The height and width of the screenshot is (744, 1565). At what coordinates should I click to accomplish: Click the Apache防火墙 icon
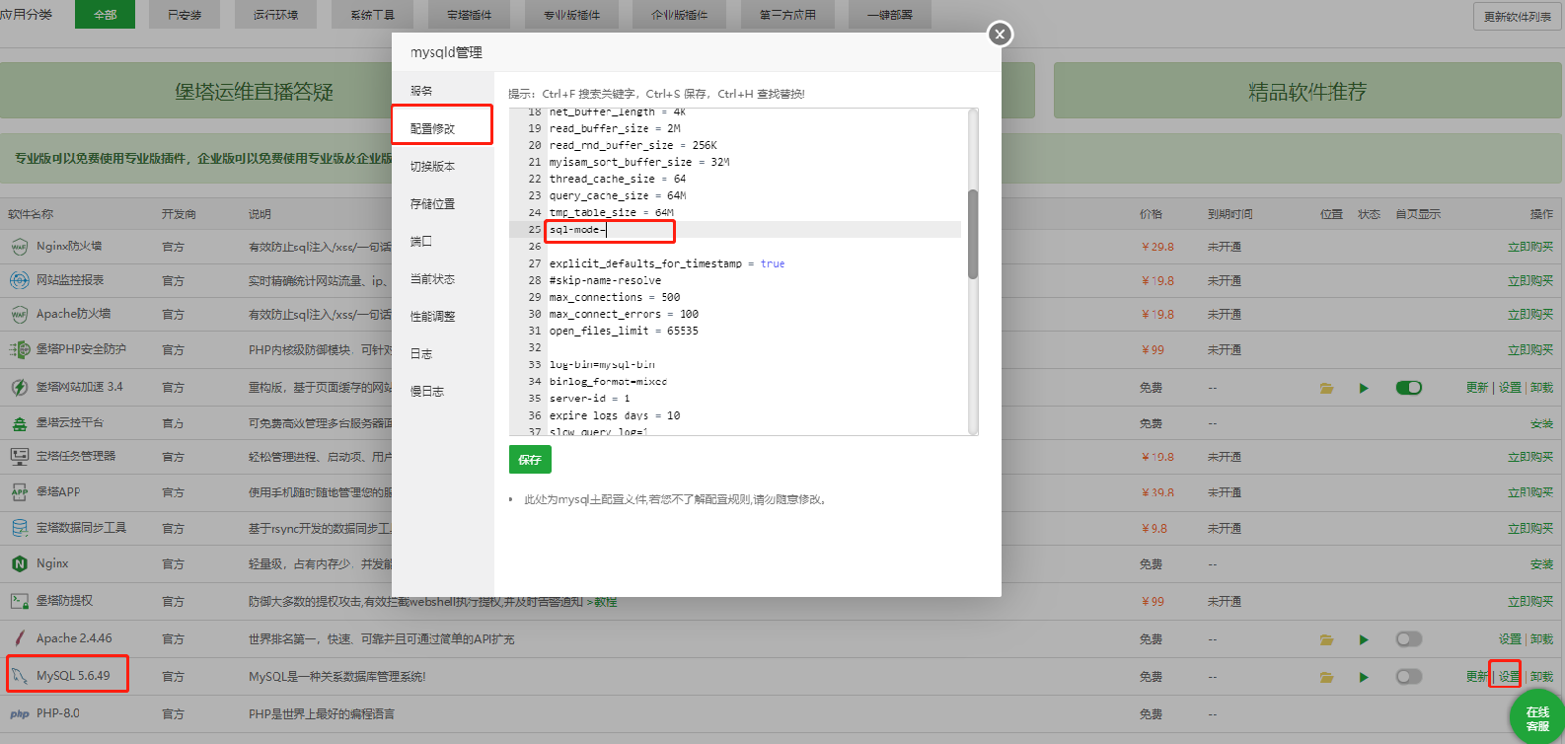point(20,314)
